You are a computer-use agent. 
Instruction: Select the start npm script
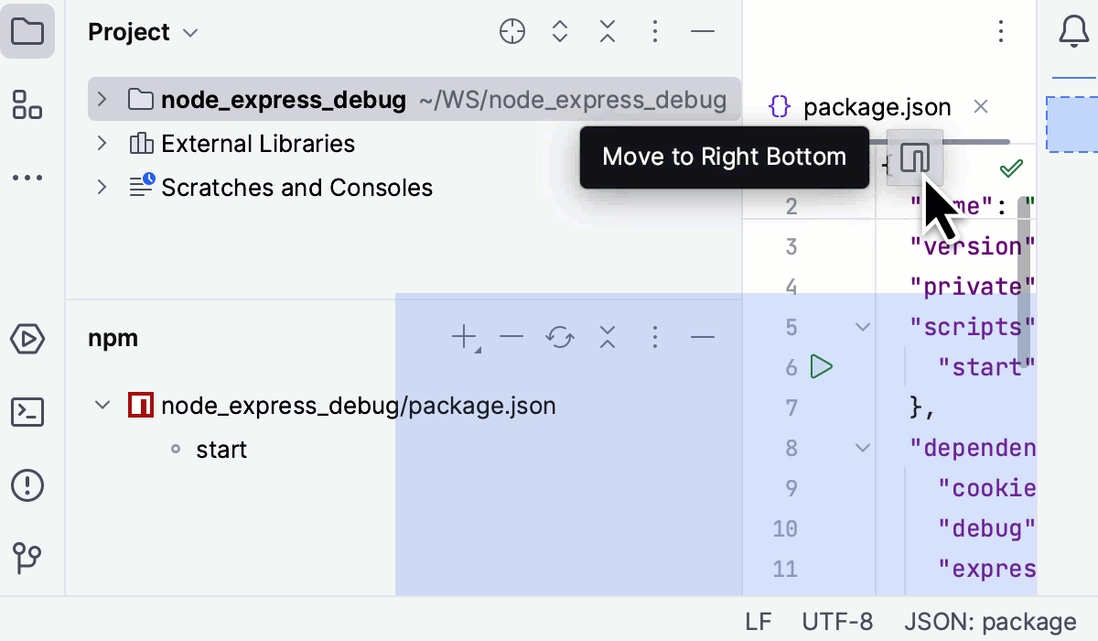tap(221, 450)
